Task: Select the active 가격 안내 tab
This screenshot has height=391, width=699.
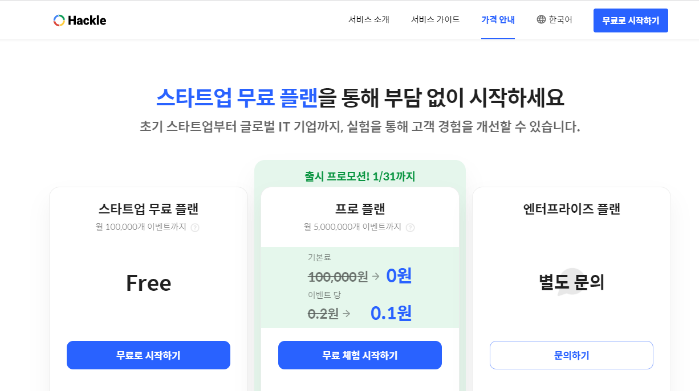Action: 497,19
